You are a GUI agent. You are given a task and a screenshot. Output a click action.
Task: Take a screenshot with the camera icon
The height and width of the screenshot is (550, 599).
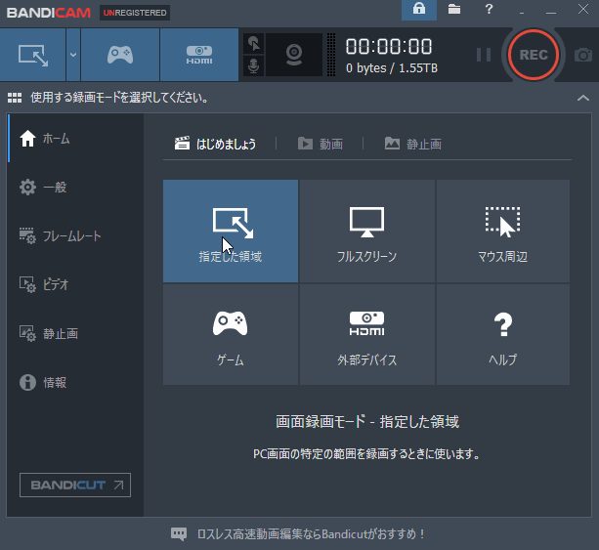click(583, 55)
